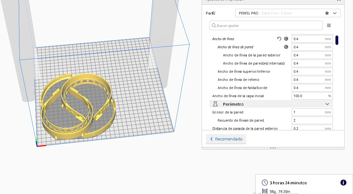Click the filament spool icon next to 58g
Screen dimensions: 353x194
[x=265, y=191]
